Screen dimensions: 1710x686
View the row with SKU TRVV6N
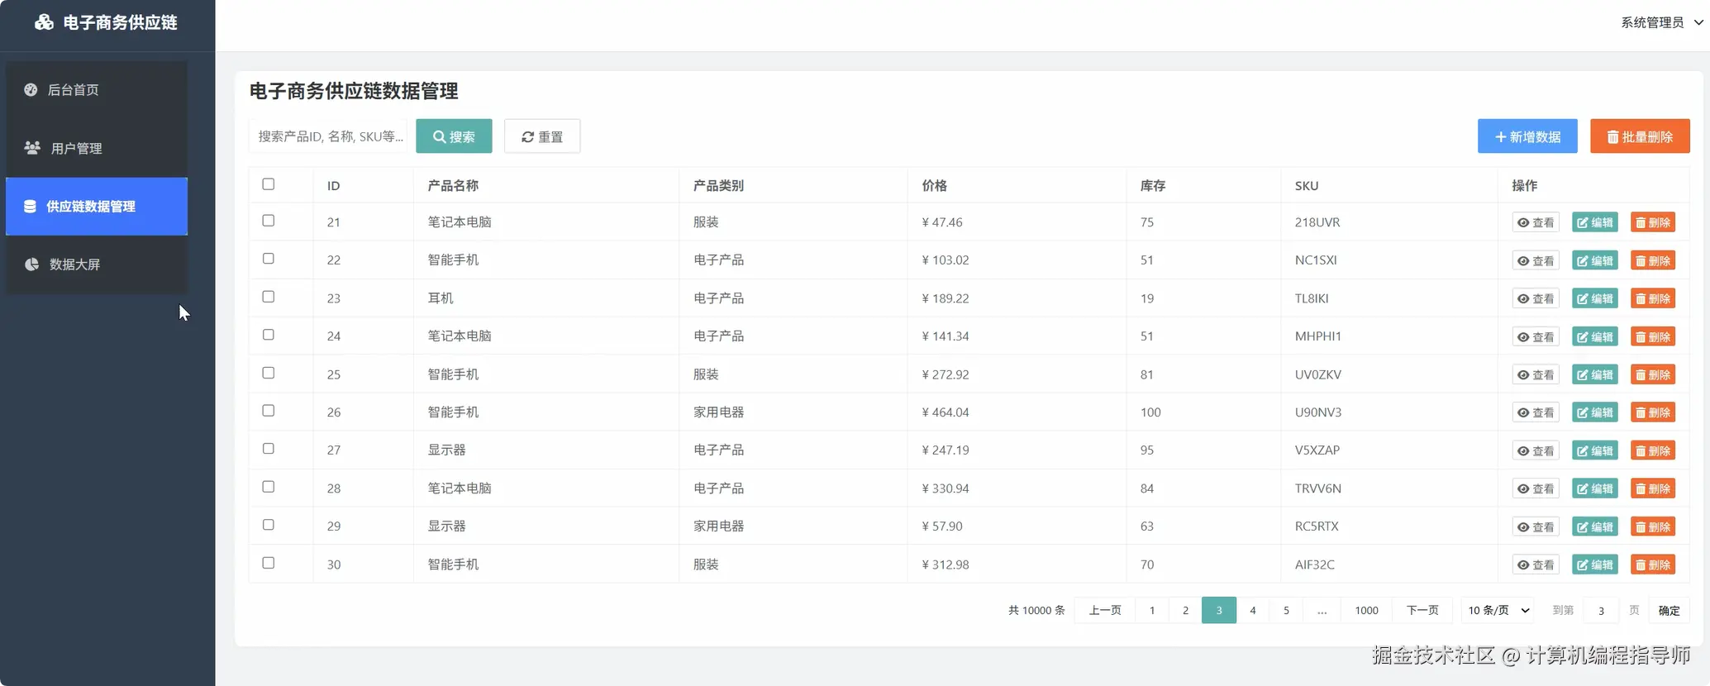click(x=1536, y=488)
